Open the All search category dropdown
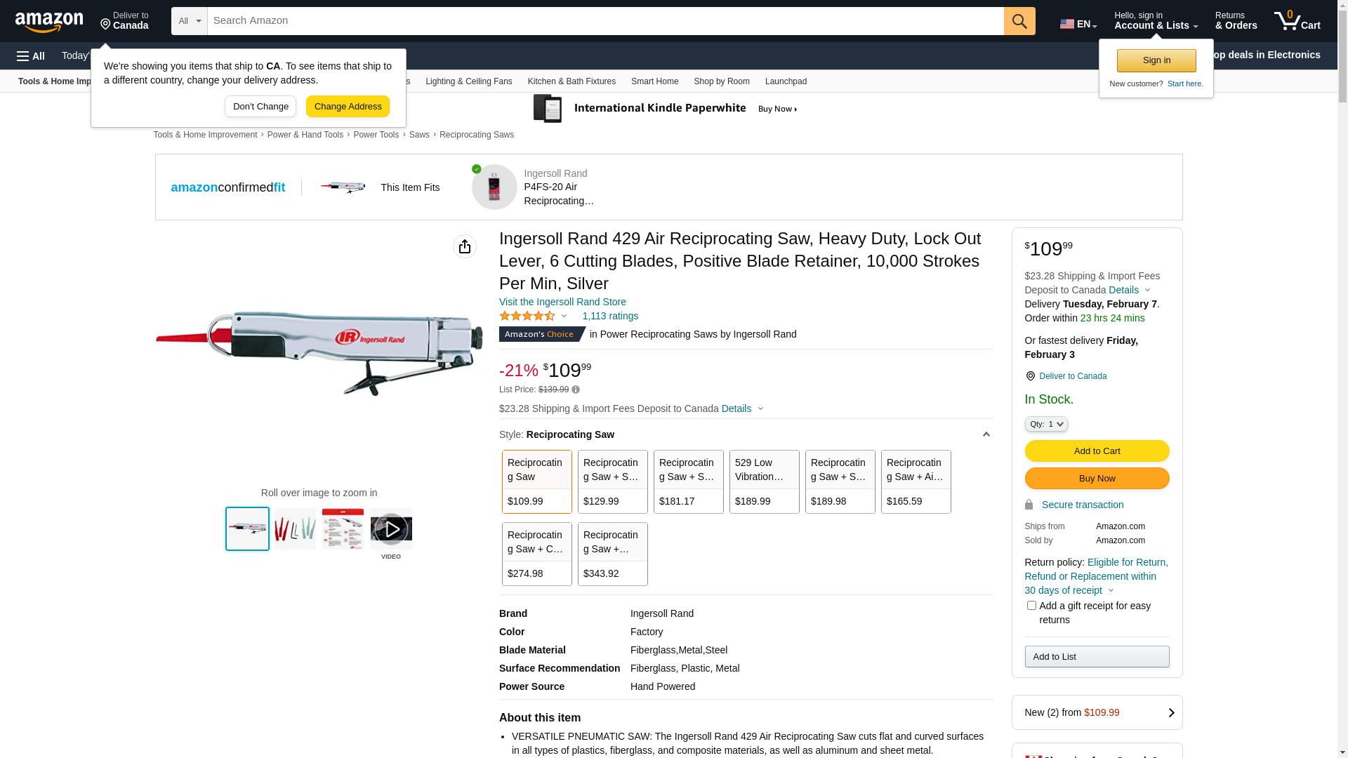Viewport: 1348px width, 758px height. [x=190, y=21]
